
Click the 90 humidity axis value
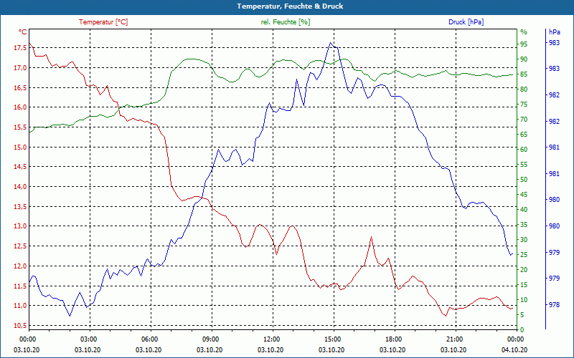click(524, 59)
